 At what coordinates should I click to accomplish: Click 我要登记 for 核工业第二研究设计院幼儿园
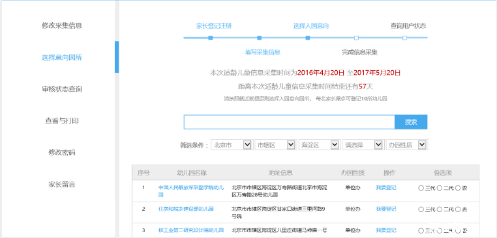pos(385,230)
